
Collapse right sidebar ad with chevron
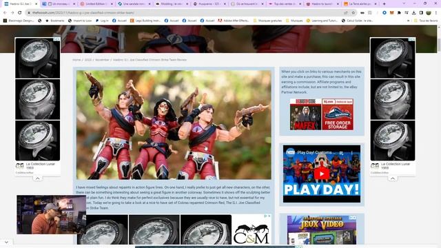click(393, 178)
